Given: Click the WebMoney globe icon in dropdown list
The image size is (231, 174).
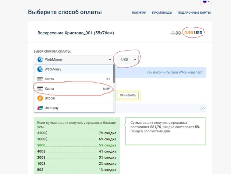Looking at the screenshot, I should tap(40, 69).
